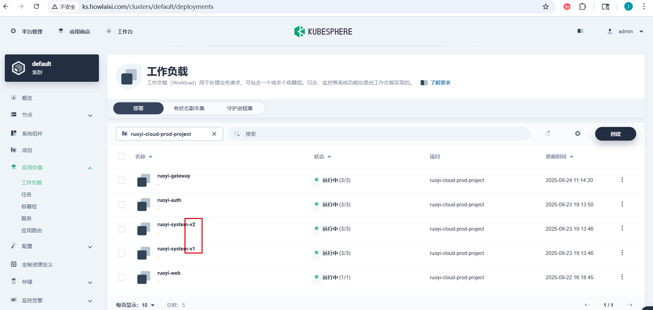The image size is (653, 310).
Task: Select the ruoyi-system-v2 row checkbox
Action: [x=121, y=229]
